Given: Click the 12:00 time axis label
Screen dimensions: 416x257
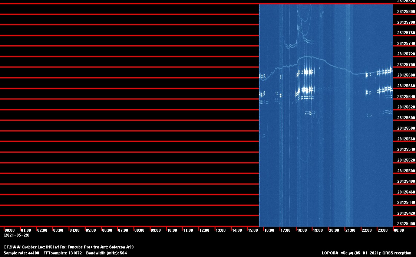Looking at the screenshot, I should tap(204, 230).
